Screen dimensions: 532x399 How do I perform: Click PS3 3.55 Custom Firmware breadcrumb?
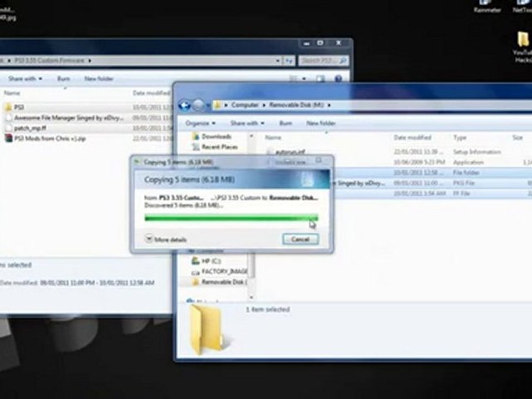(x=49, y=60)
